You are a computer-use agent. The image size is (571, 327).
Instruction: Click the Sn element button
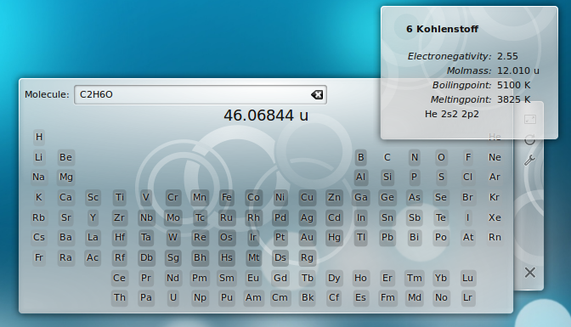pyautogui.click(x=387, y=217)
